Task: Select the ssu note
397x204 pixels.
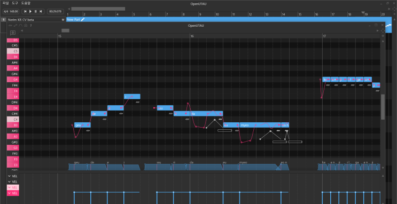Action: click(x=165, y=108)
